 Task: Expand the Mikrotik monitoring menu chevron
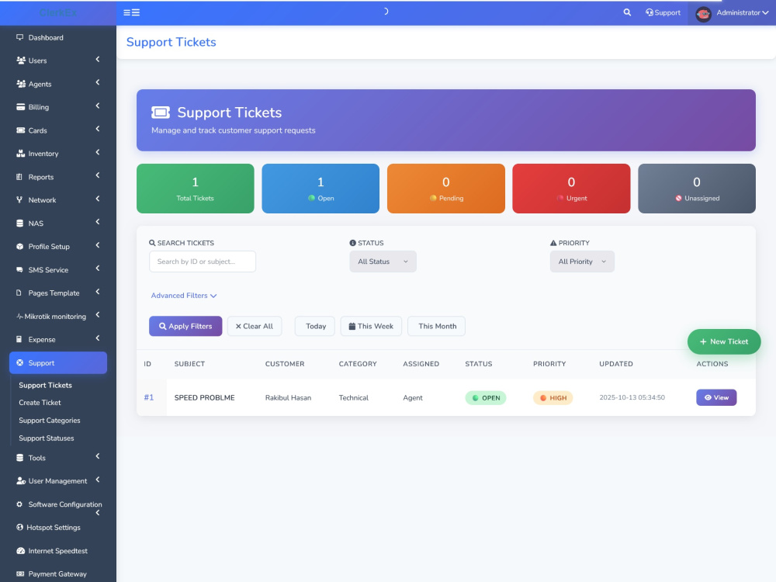[x=98, y=315]
